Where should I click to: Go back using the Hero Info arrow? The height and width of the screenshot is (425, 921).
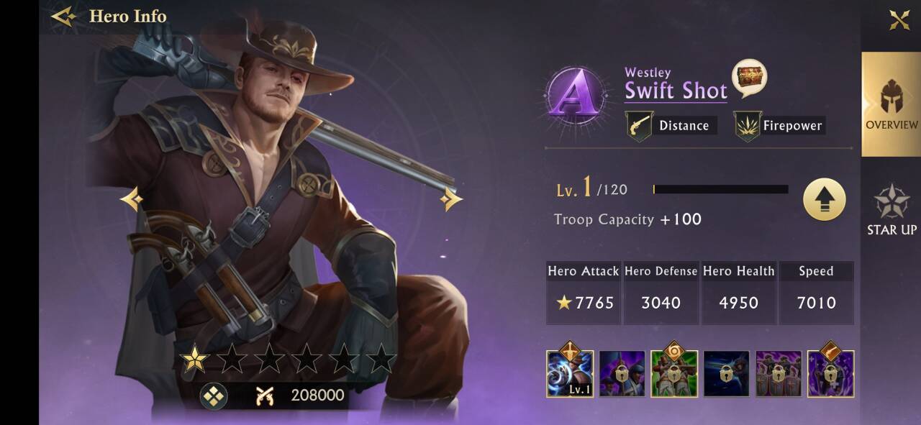pyautogui.click(x=64, y=16)
